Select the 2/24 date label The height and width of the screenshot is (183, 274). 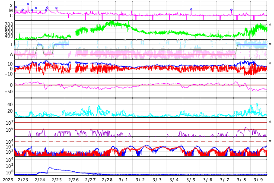pyautogui.click(x=40, y=180)
